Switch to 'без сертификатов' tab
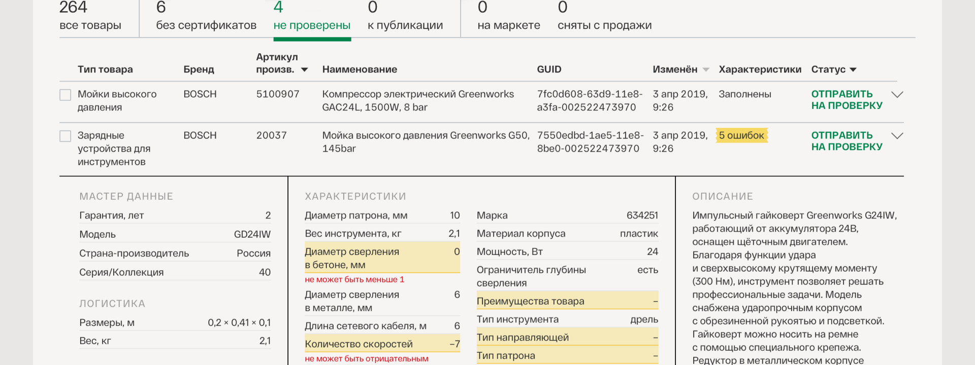Viewport: 975px width, 365px height. coord(206,17)
